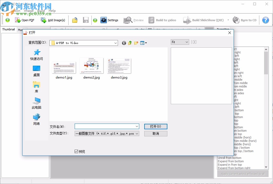Open the Up One Level folder icon

(130, 43)
